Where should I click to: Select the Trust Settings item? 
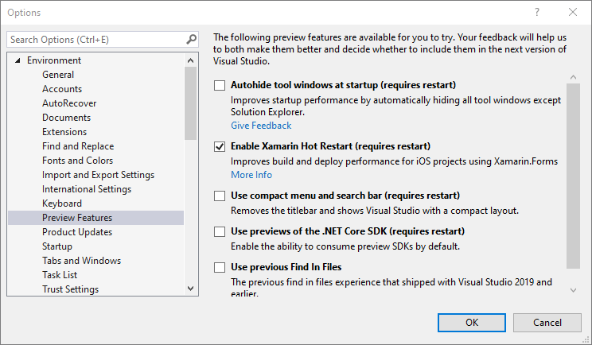click(x=70, y=289)
